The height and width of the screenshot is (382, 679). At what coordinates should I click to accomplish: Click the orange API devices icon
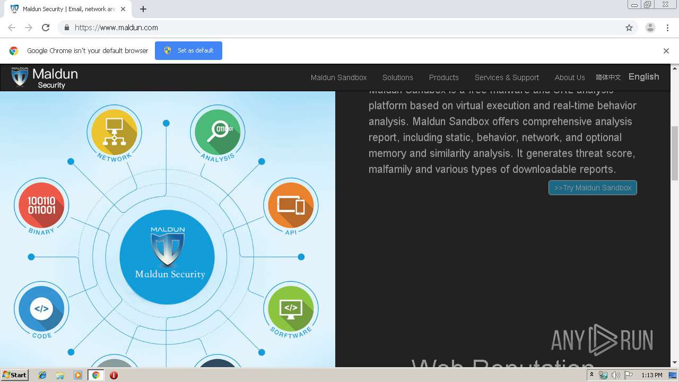tap(291, 205)
